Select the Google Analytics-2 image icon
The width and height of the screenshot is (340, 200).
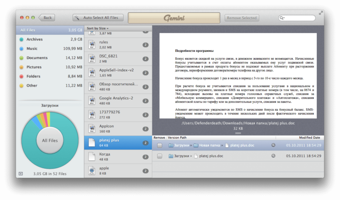[92, 101]
